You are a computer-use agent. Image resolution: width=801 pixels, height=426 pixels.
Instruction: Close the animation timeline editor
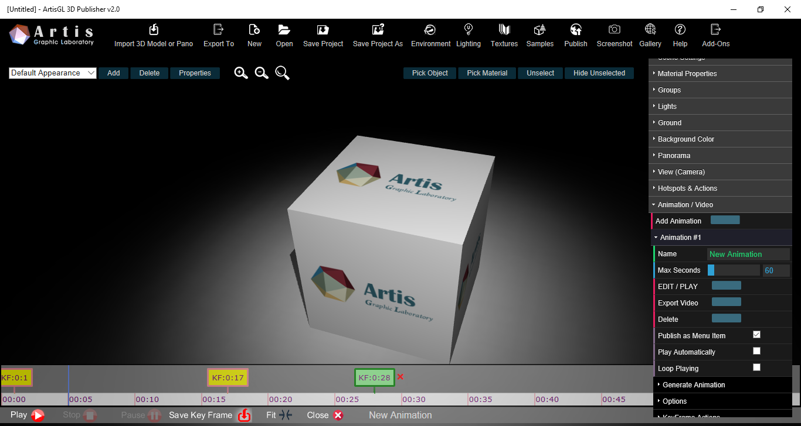pyautogui.click(x=325, y=415)
